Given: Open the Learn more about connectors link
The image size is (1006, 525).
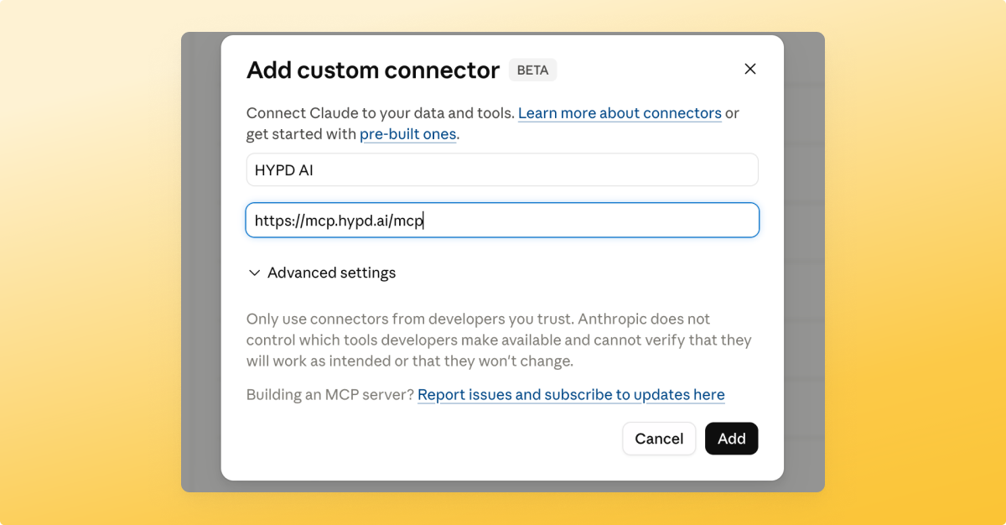Looking at the screenshot, I should pyautogui.click(x=620, y=113).
